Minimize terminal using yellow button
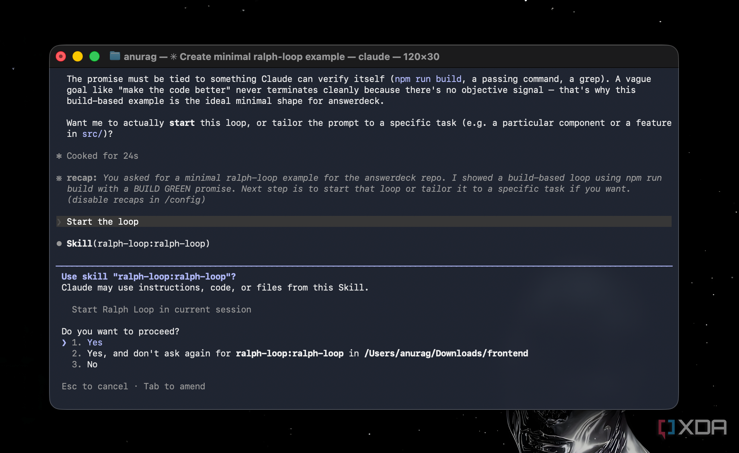The image size is (739, 453). point(78,56)
